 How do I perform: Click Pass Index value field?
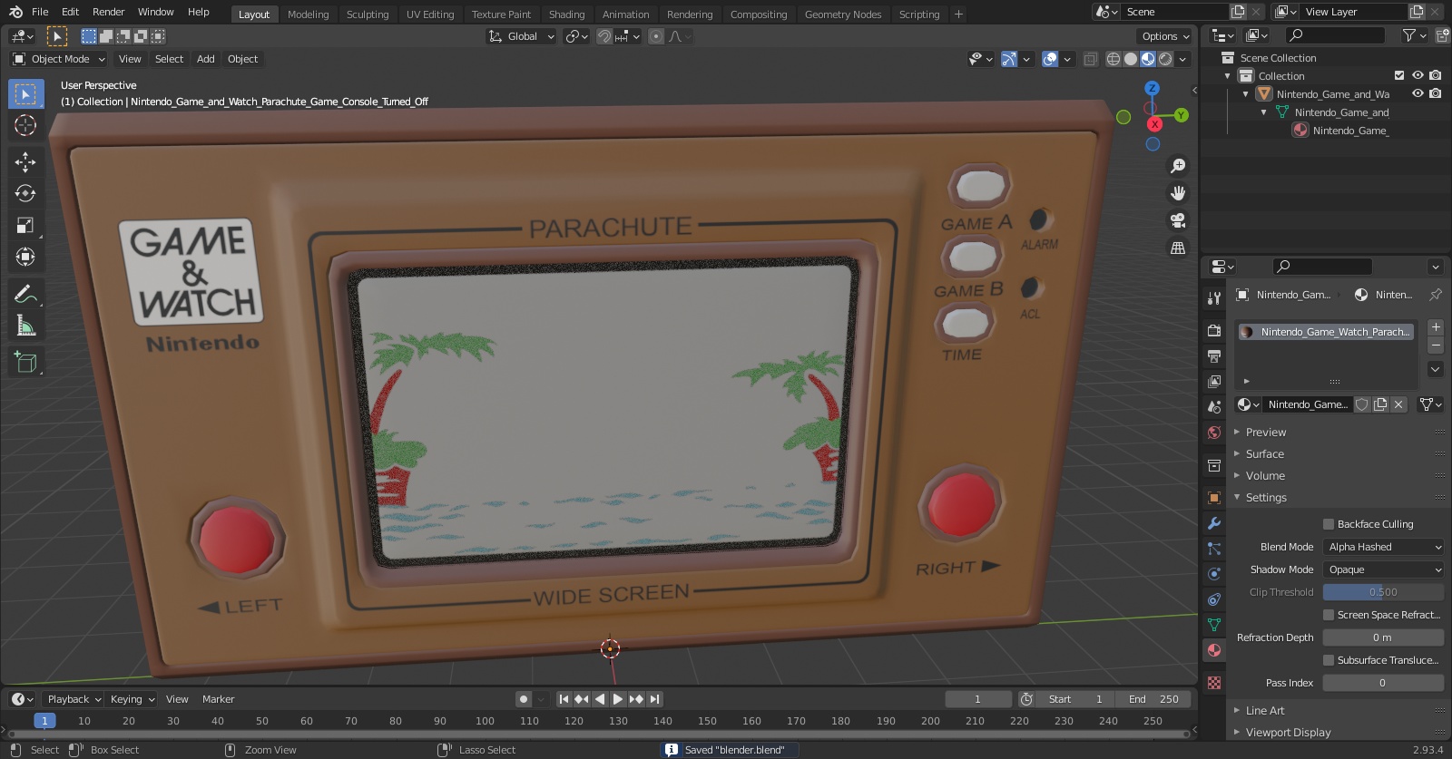click(1383, 683)
